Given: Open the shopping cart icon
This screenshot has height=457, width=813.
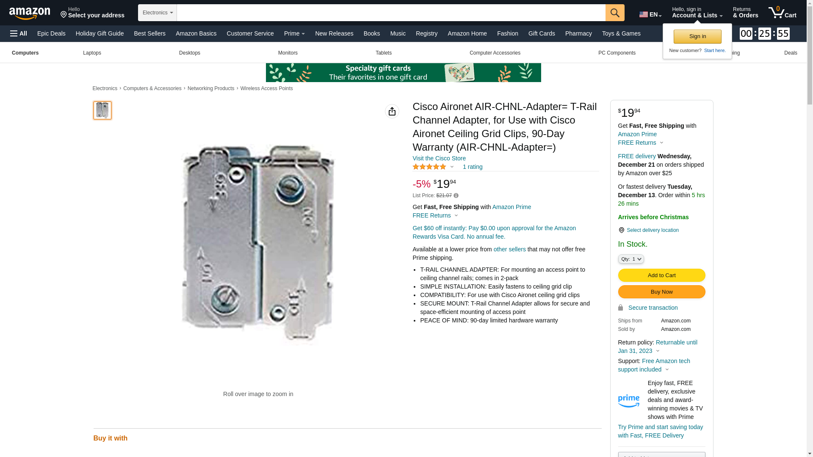Looking at the screenshot, I should pos(783,13).
